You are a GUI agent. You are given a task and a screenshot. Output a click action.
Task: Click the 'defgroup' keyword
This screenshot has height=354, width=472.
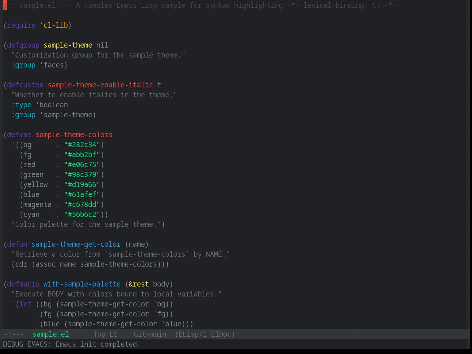23,45
